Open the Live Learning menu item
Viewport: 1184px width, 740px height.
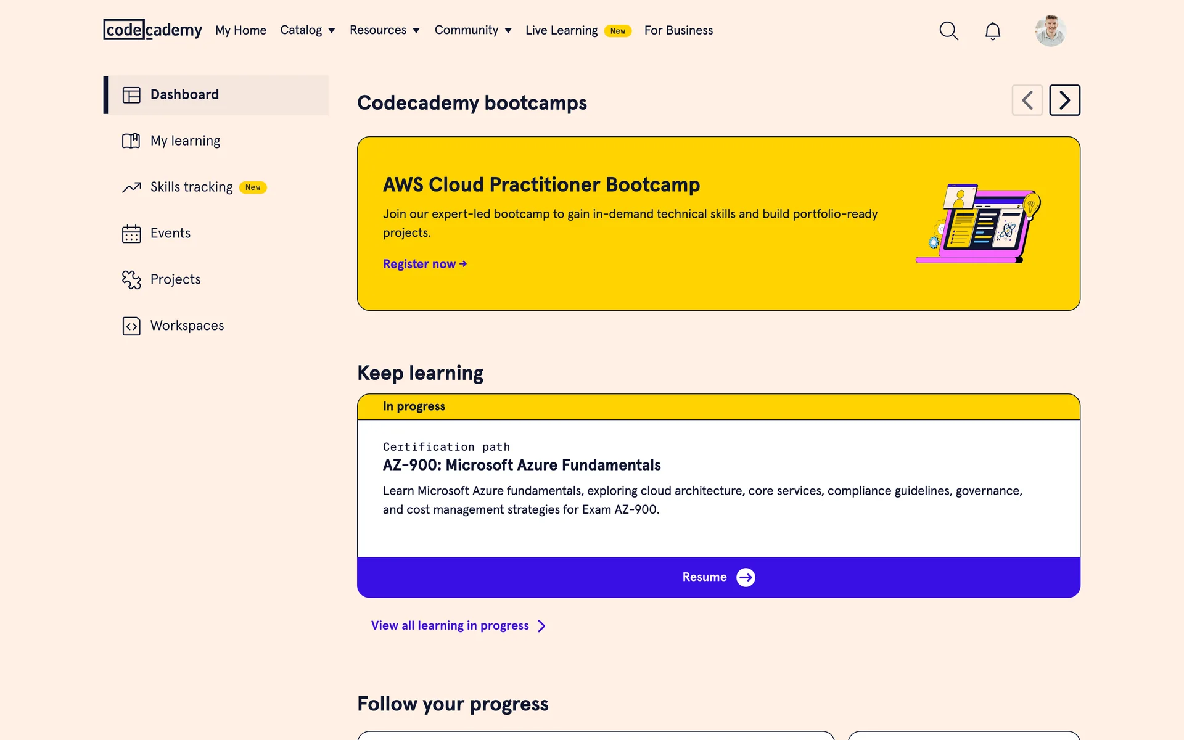pos(561,30)
